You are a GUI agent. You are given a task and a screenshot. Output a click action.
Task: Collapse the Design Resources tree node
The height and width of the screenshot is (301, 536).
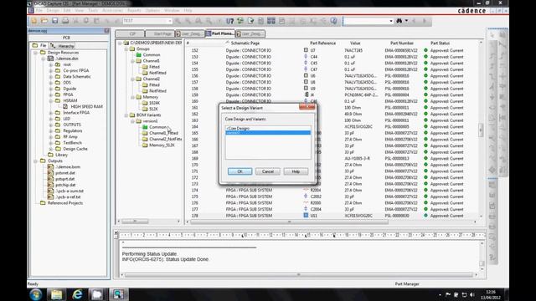(x=35, y=53)
